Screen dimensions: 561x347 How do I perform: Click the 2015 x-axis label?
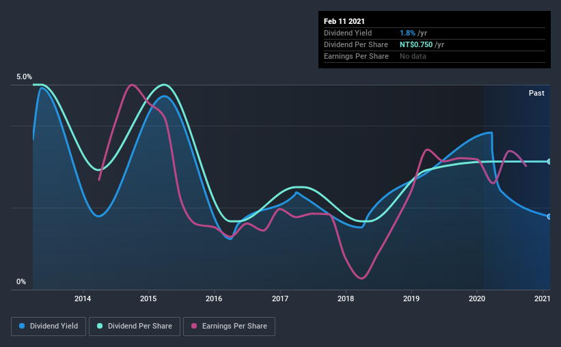coord(148,299)
